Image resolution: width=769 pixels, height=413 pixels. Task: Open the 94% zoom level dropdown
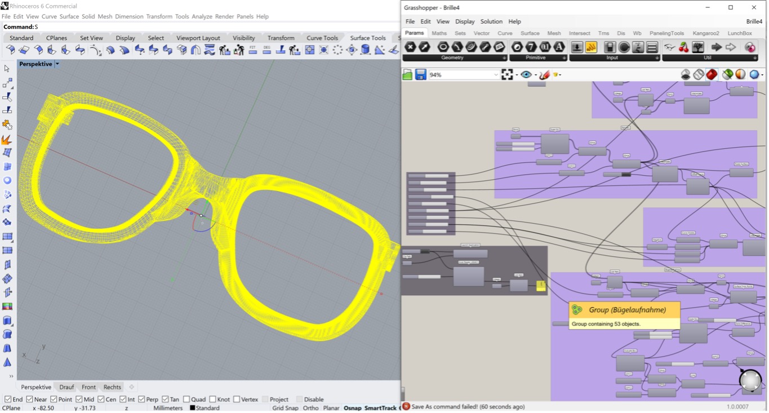coord(496,74)
